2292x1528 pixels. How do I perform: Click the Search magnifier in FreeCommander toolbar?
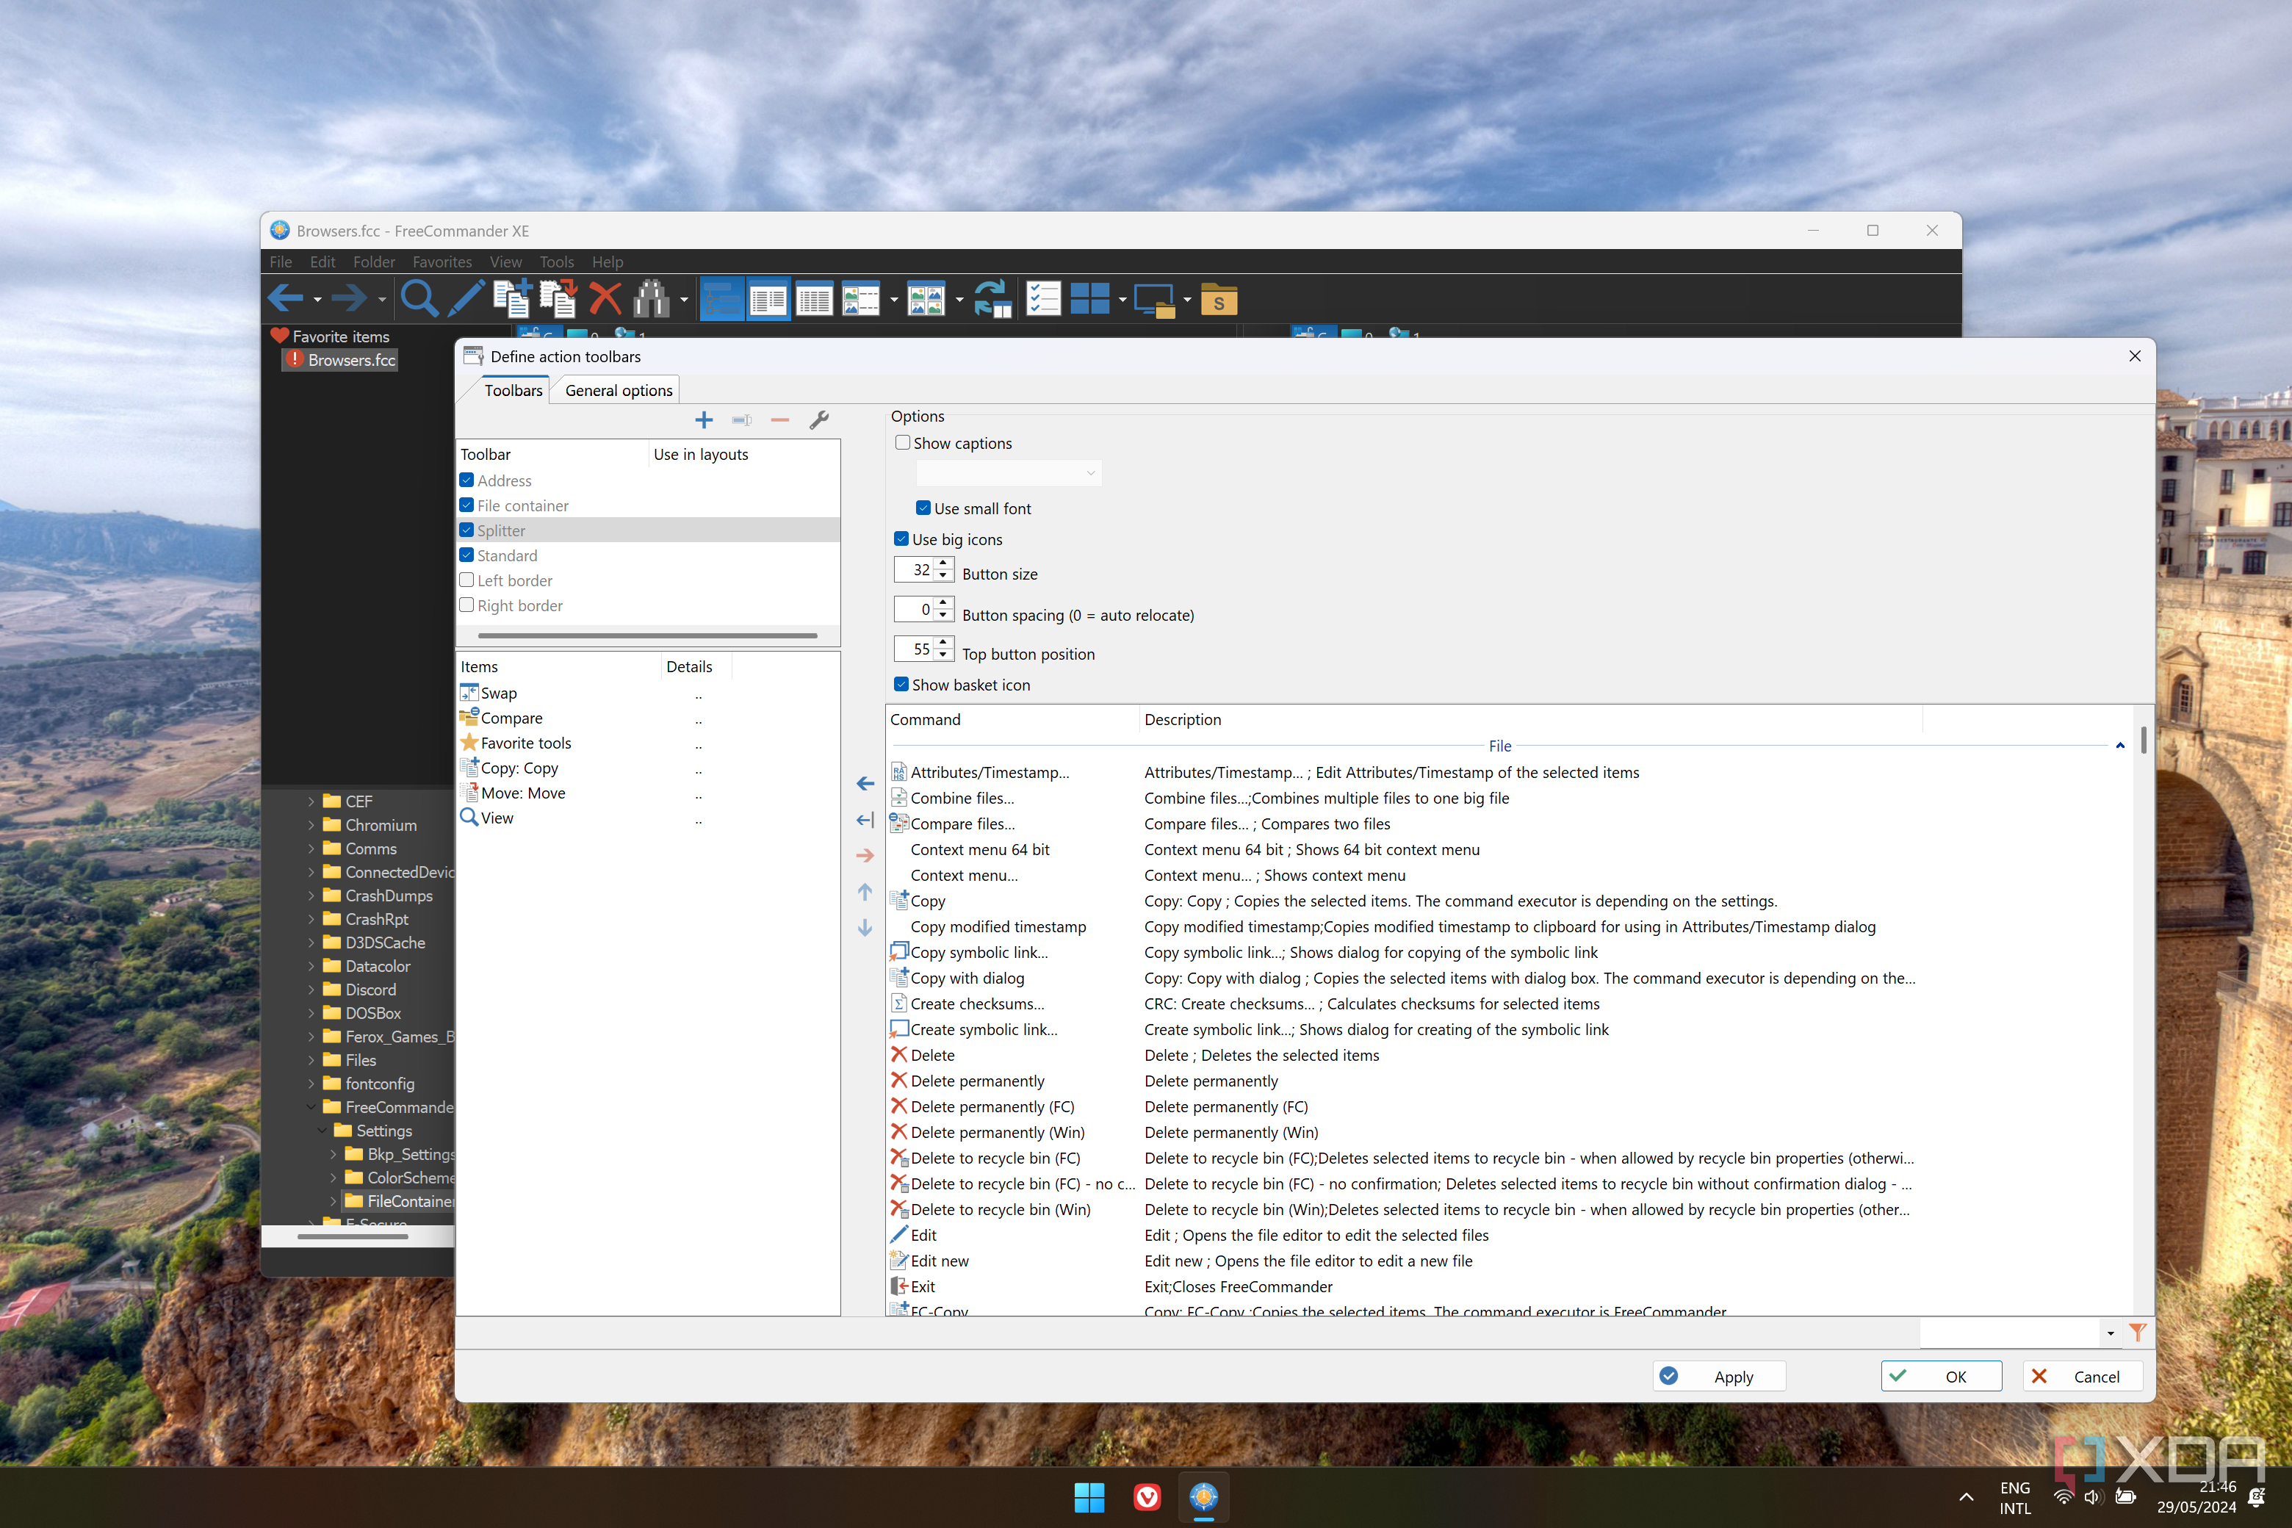419,298
